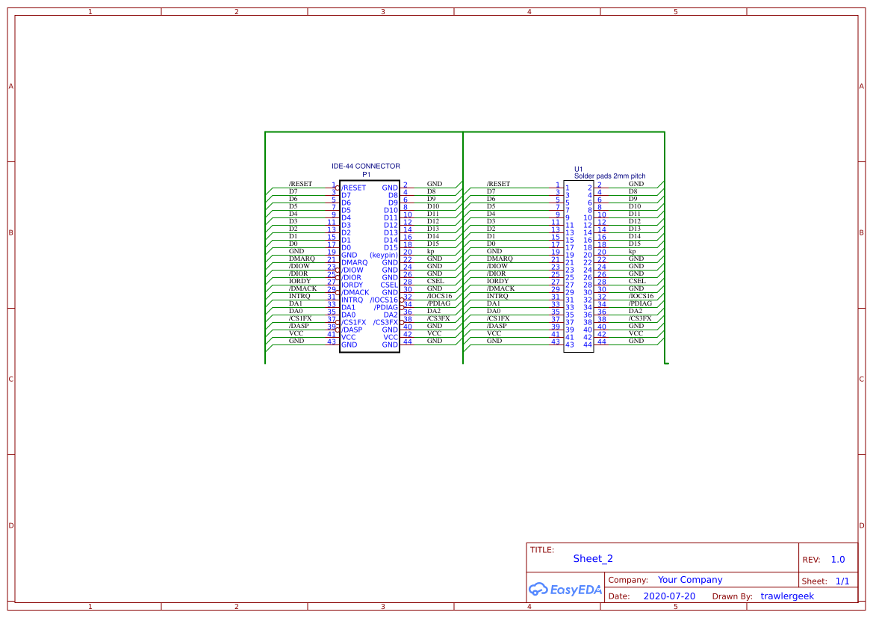Select the Solder pads 2mm pitch label

pos(609,176)
